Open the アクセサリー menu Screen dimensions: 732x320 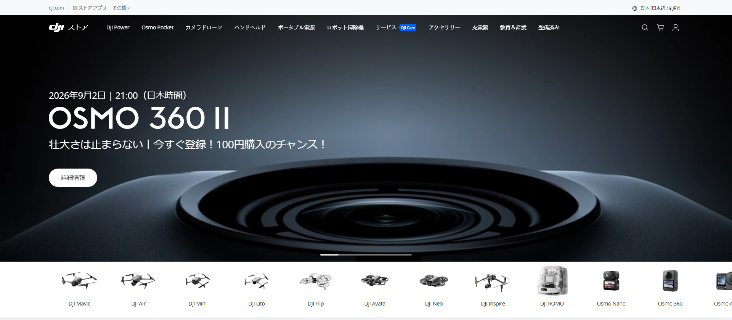tap(444, 27)
